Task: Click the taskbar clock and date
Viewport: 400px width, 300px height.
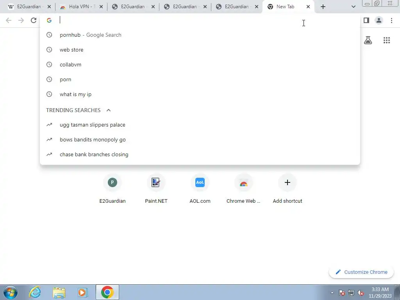Action: tap(380, 293)
